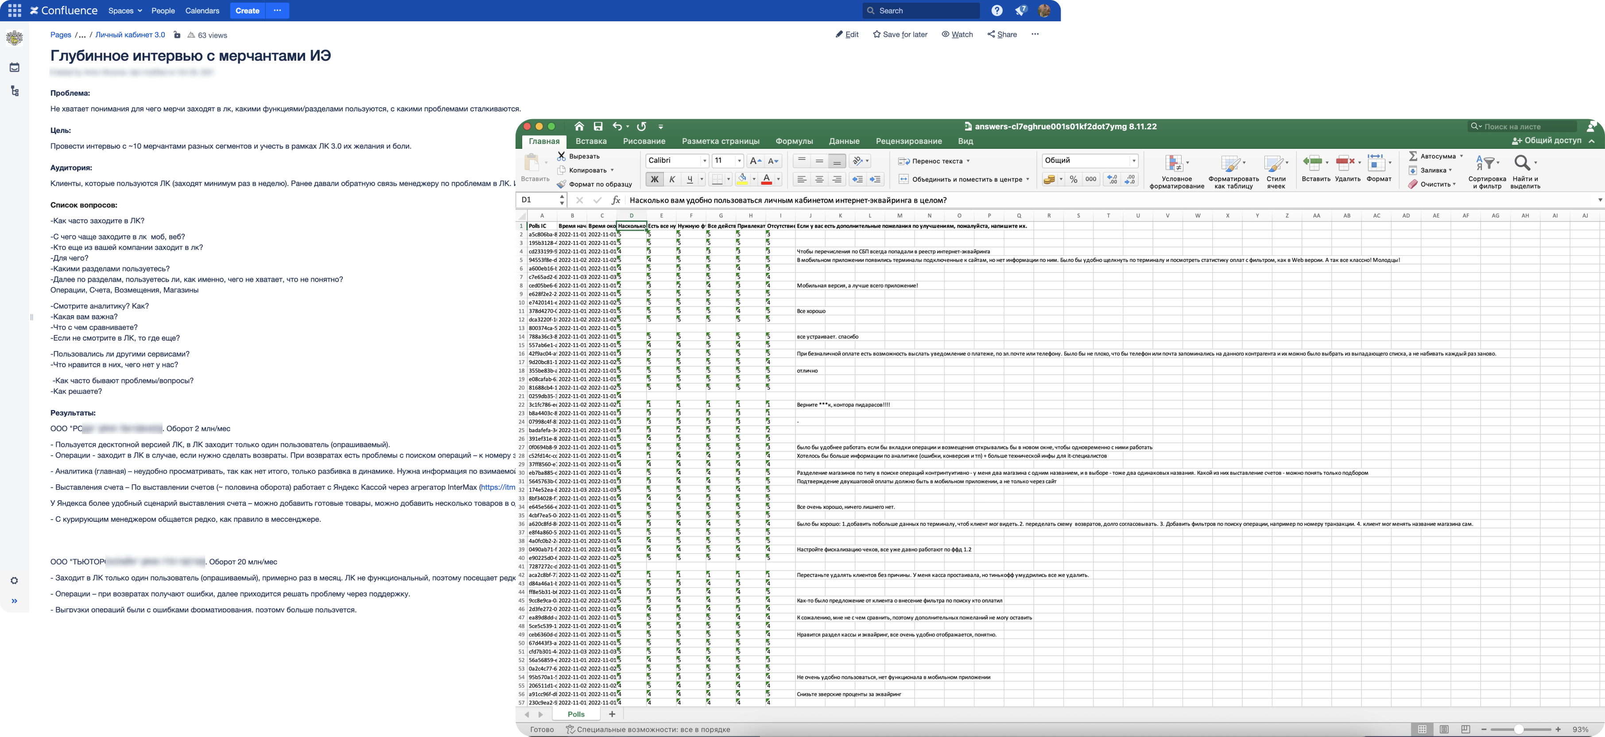
Task: Decrease font size with the smaller A icon
Action: [773, 161]
